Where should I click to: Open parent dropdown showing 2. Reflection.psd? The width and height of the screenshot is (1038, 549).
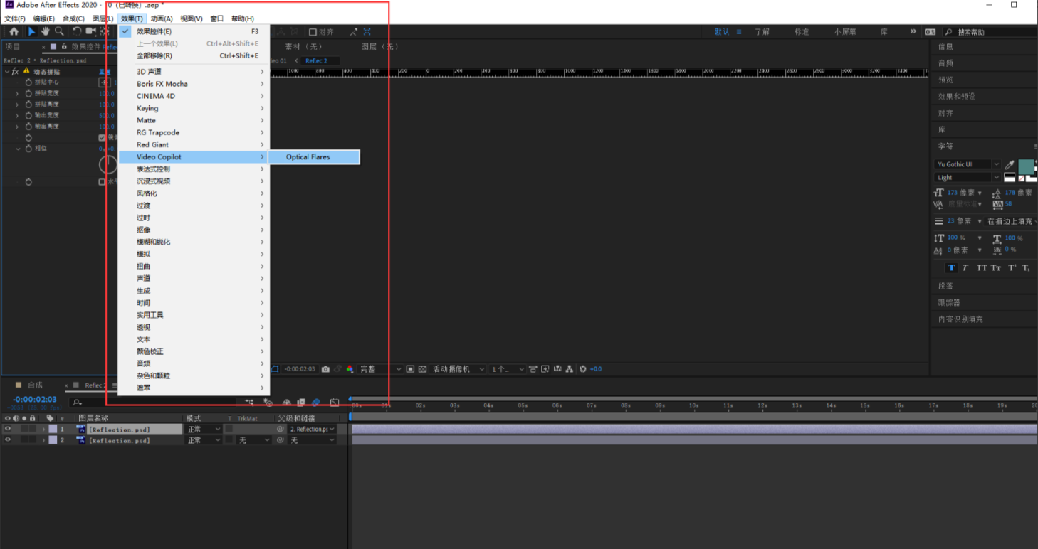[312, 430]
